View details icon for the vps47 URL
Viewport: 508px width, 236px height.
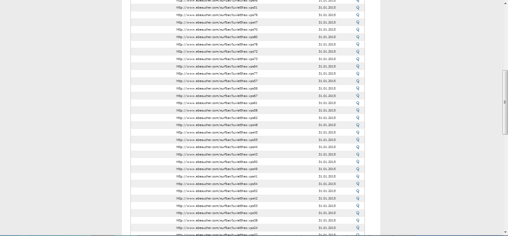[x=358, y=22]
